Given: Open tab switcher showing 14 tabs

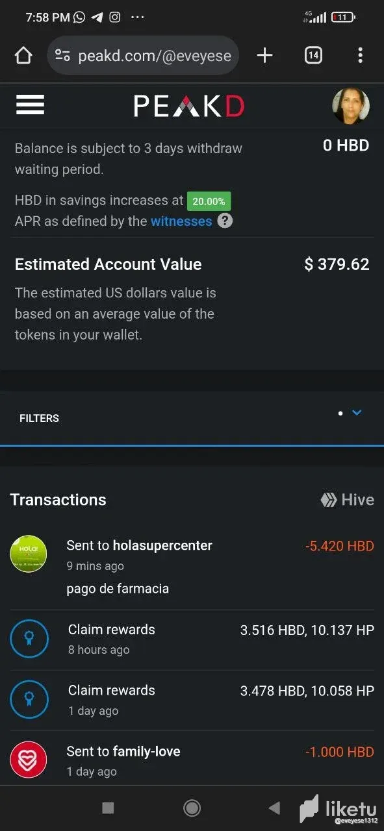Looking at the screenshot, I should (x=313, y=55).
